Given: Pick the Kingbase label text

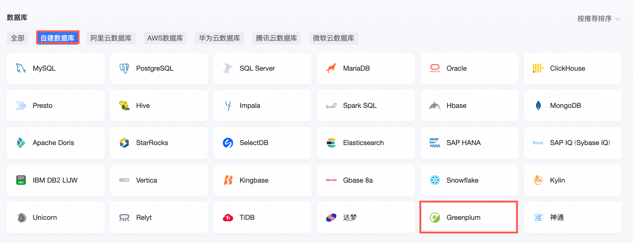Looking at the screenshot, I should (254, 180).
